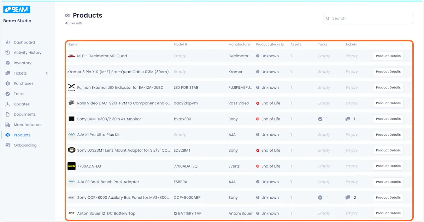Click End of Life icon for 7700ADA-EQ row
Viewport: 424px width, 222px height.
pyautogui.click(x=258, y=166)
